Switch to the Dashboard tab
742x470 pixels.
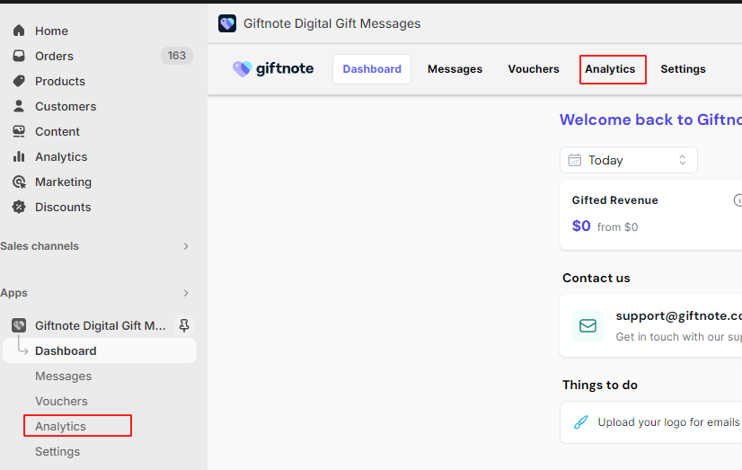coord(372,69)
